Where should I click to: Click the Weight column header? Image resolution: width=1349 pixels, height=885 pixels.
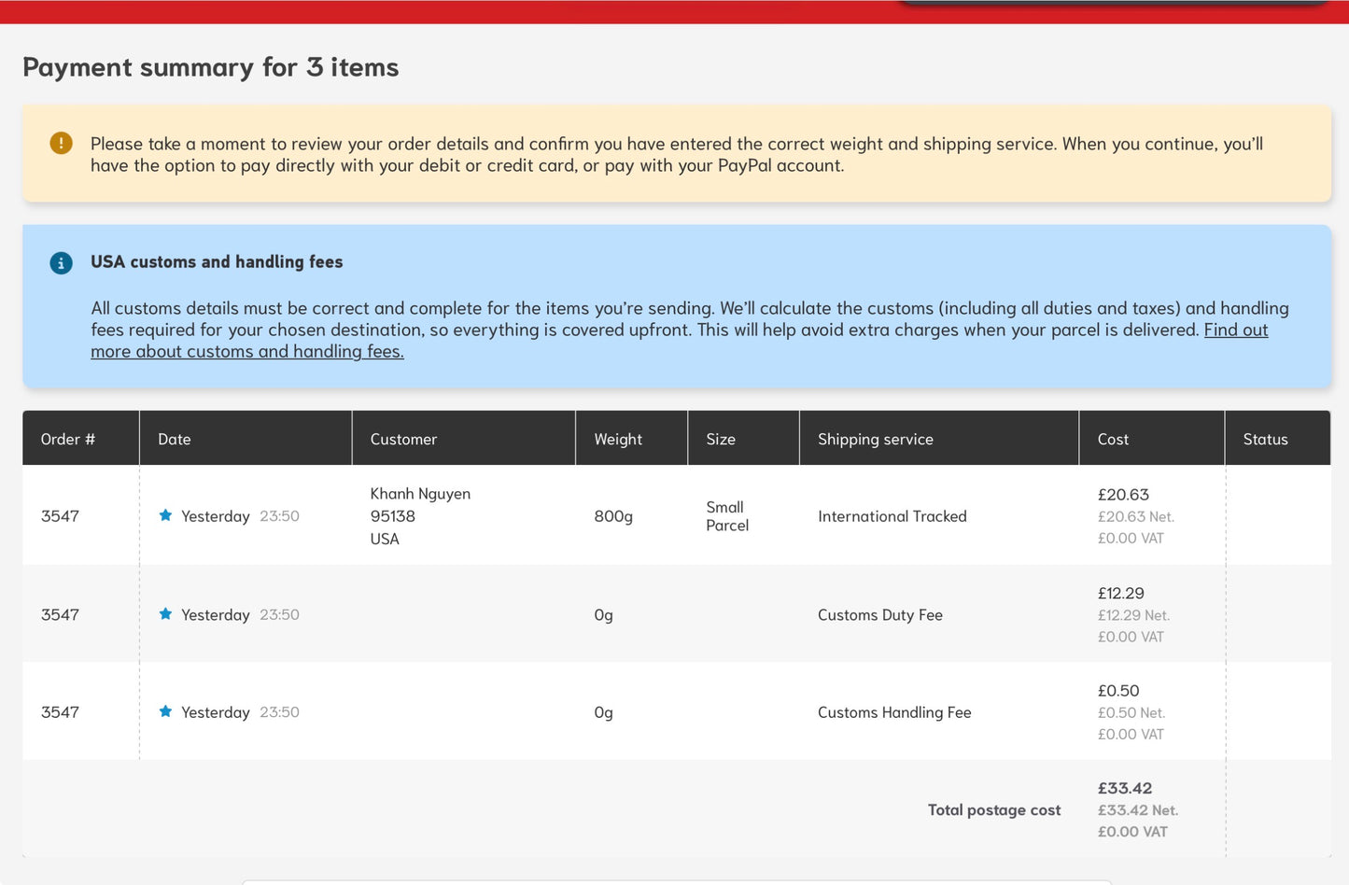point(618,439)
